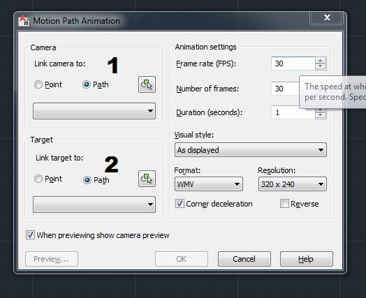Click the OK button
Image resolution: width=366 pixels, height=298 pixels.
click(x=182, y=259)
